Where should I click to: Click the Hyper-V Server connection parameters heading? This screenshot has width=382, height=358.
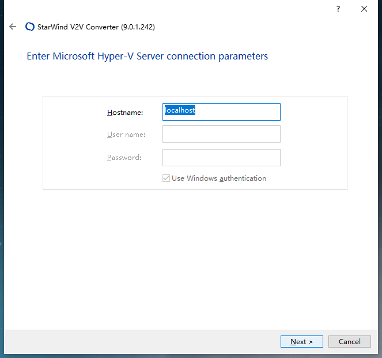tap(147, 57)
